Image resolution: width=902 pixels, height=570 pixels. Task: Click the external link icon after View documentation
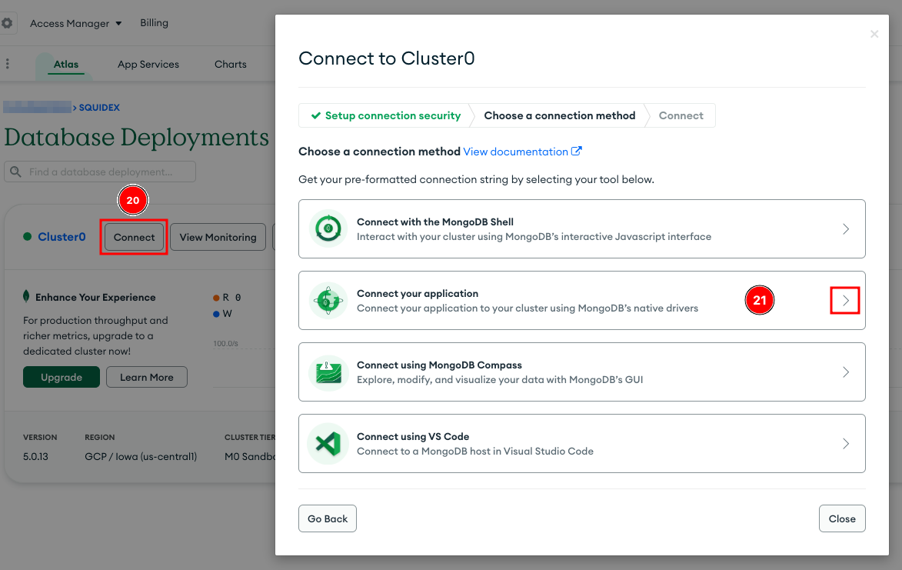pos(577,152)
